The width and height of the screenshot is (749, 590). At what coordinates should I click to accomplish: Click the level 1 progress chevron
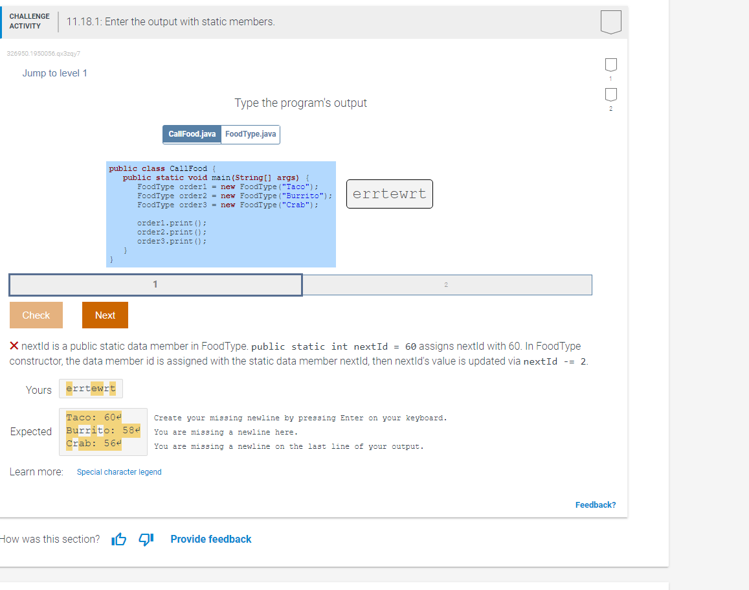pyautogui.click(x=610, y=64)
